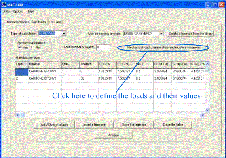The width and height of the screenshot is (226, 158).
Task: Switch to the Micromechanics tab
Action: pyautogui.click(x=18, y=22)
